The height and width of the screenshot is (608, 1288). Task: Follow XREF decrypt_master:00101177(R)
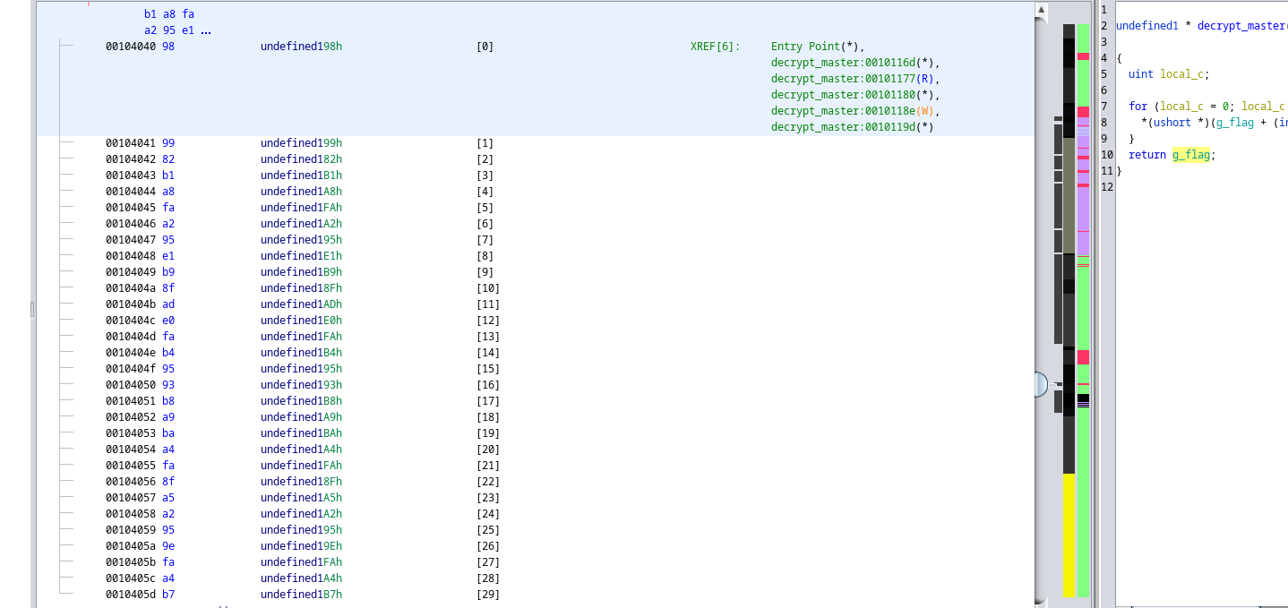click(x=855, y=79)
